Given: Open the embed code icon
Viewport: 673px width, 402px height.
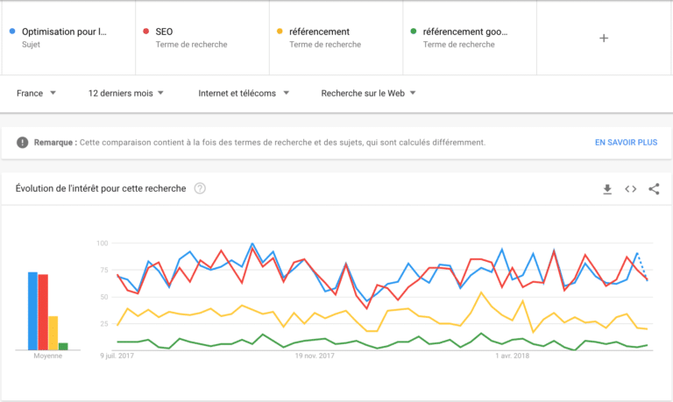Looking at the screenshot, I should 630,188.
